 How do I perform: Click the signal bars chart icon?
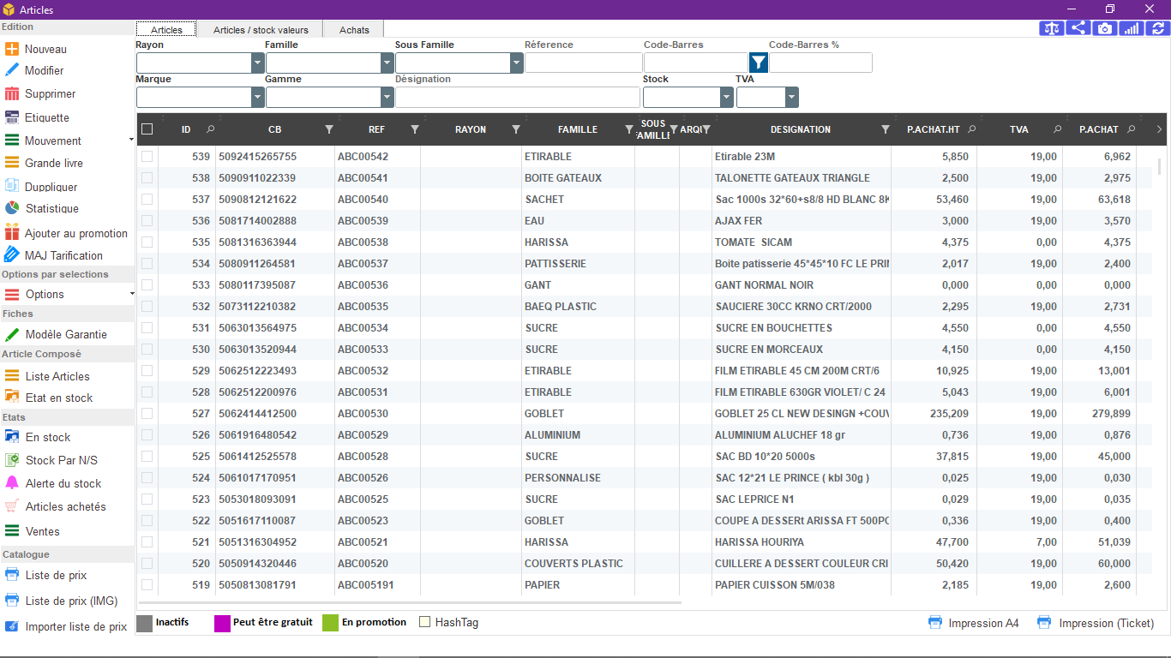pos(1132,28)
